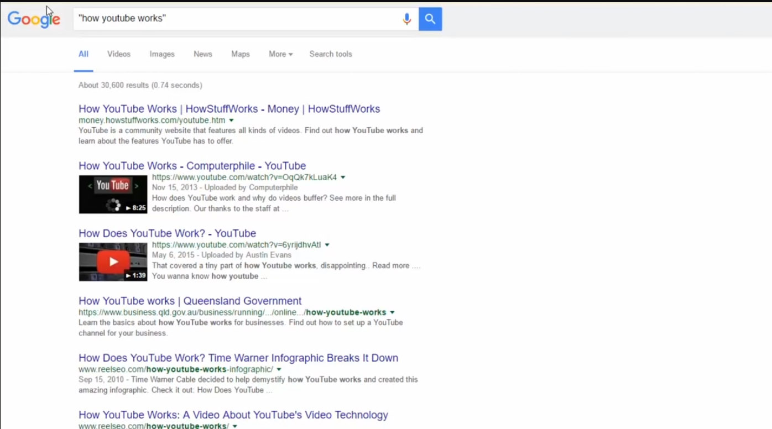Expand arrow next to money.howstuffworks.com URL
This screenshot has height=429, width=772.
point(232,121)
